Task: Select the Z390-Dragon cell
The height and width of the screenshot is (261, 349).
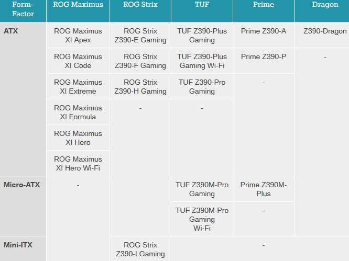Action: pos(325,31)
